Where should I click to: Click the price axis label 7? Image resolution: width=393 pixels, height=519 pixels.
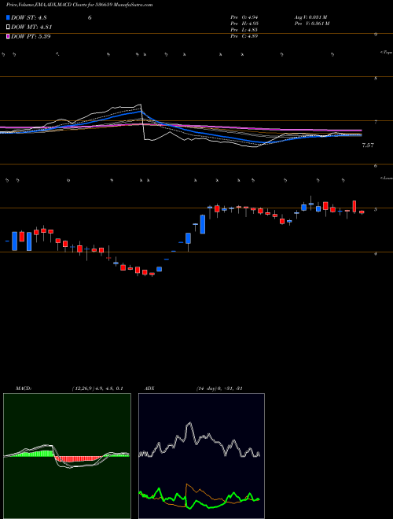(x=376, y=123)
